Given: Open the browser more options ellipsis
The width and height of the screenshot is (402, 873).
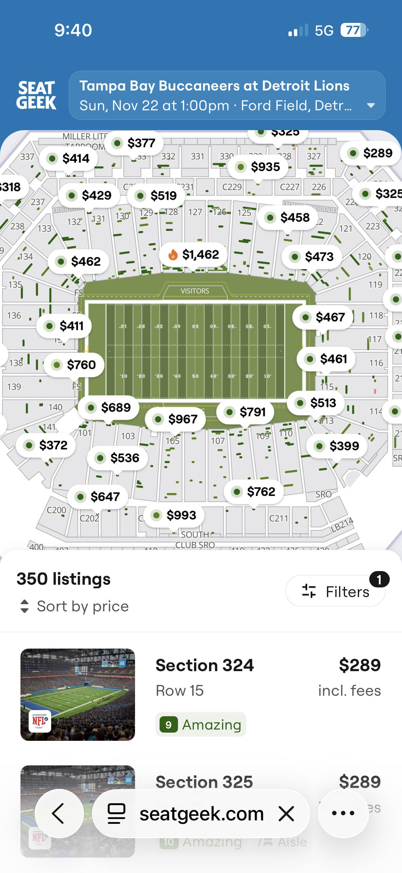Looking at the screenshot, I should click(x=343, y=813).
